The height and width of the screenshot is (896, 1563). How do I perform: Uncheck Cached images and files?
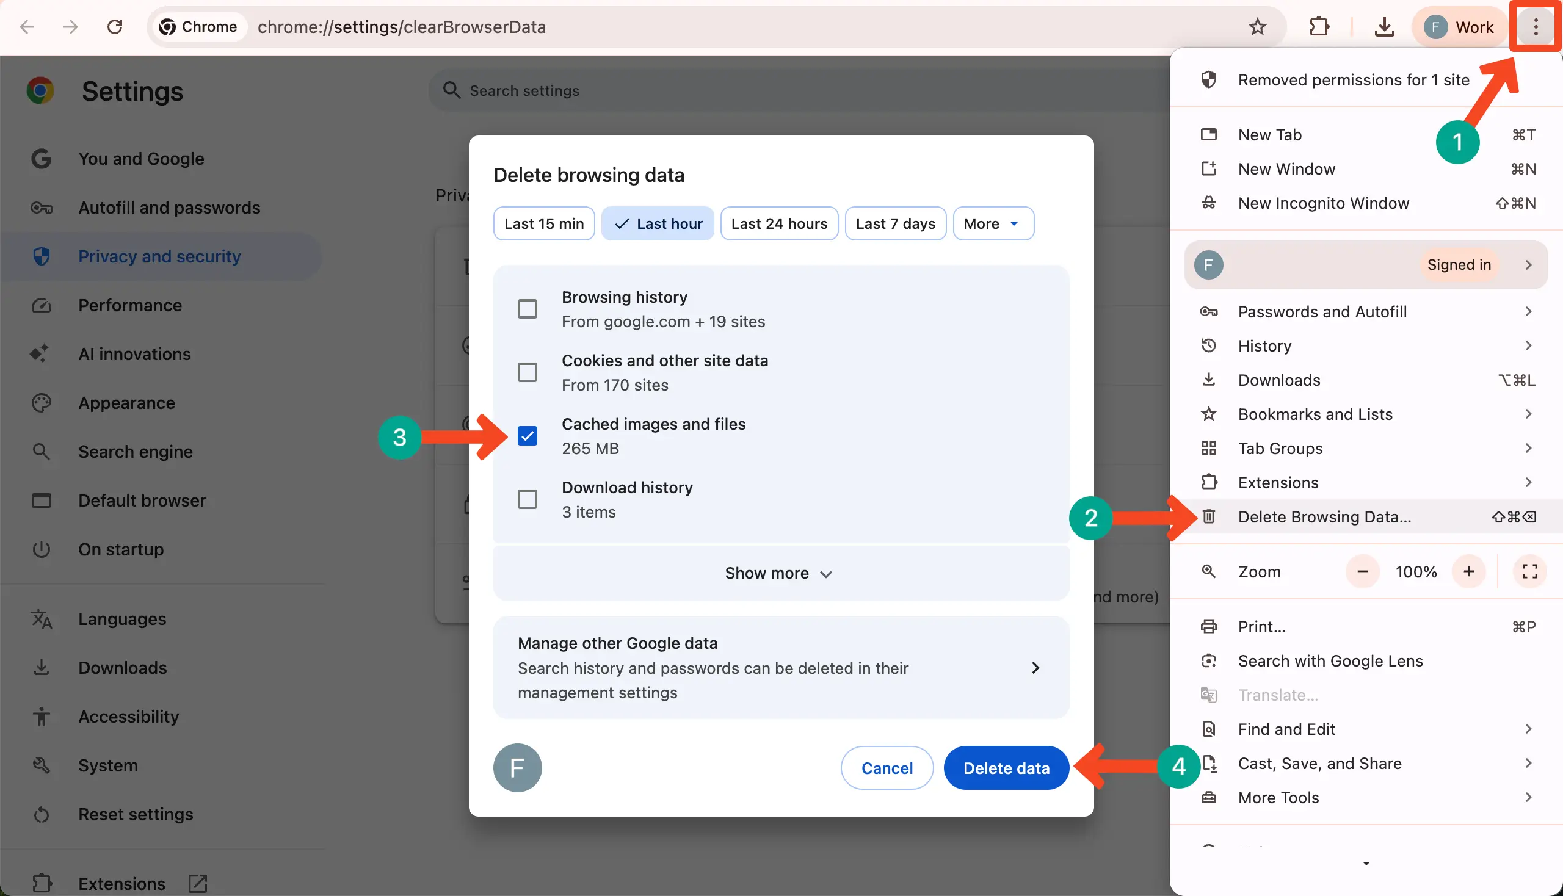tap(526, 436)
